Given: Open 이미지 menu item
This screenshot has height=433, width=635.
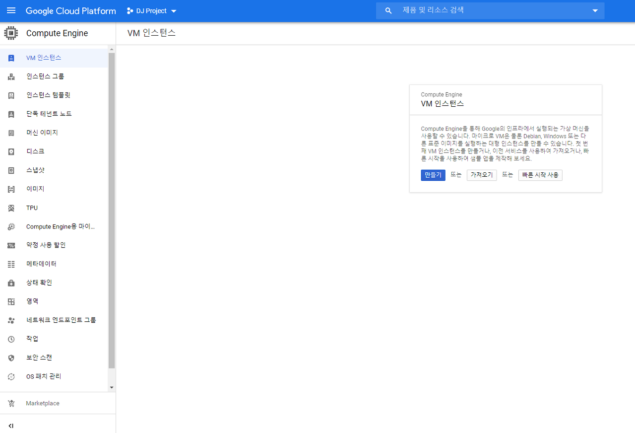Looking at the screenshot, I should [x=54, y=189].
